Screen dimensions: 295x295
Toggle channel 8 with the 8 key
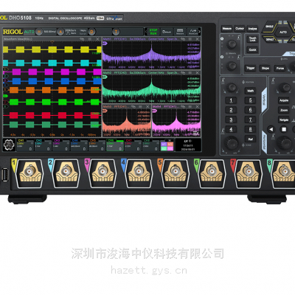[x=250, y=130]
